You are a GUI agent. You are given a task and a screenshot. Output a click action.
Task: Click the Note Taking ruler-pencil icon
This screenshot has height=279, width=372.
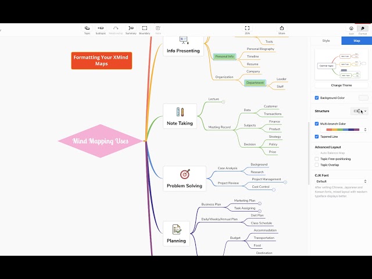[180, 112]
